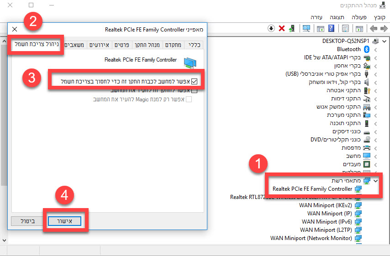Select WAN Miniport (Network Monitor) entry
This screenshot has height=256, width=390.
(311, 238)
